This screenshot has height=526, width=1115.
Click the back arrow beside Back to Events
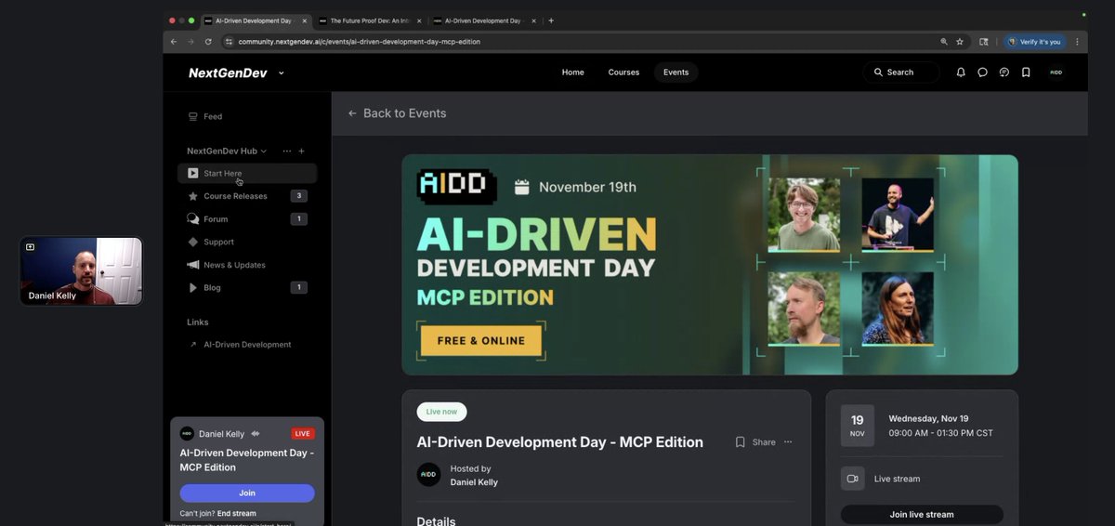click(352, 113)
